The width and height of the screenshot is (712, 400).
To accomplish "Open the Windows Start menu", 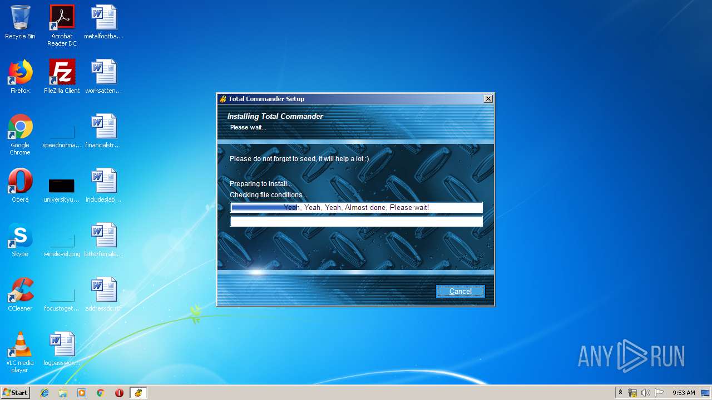I will coord(15,393).
